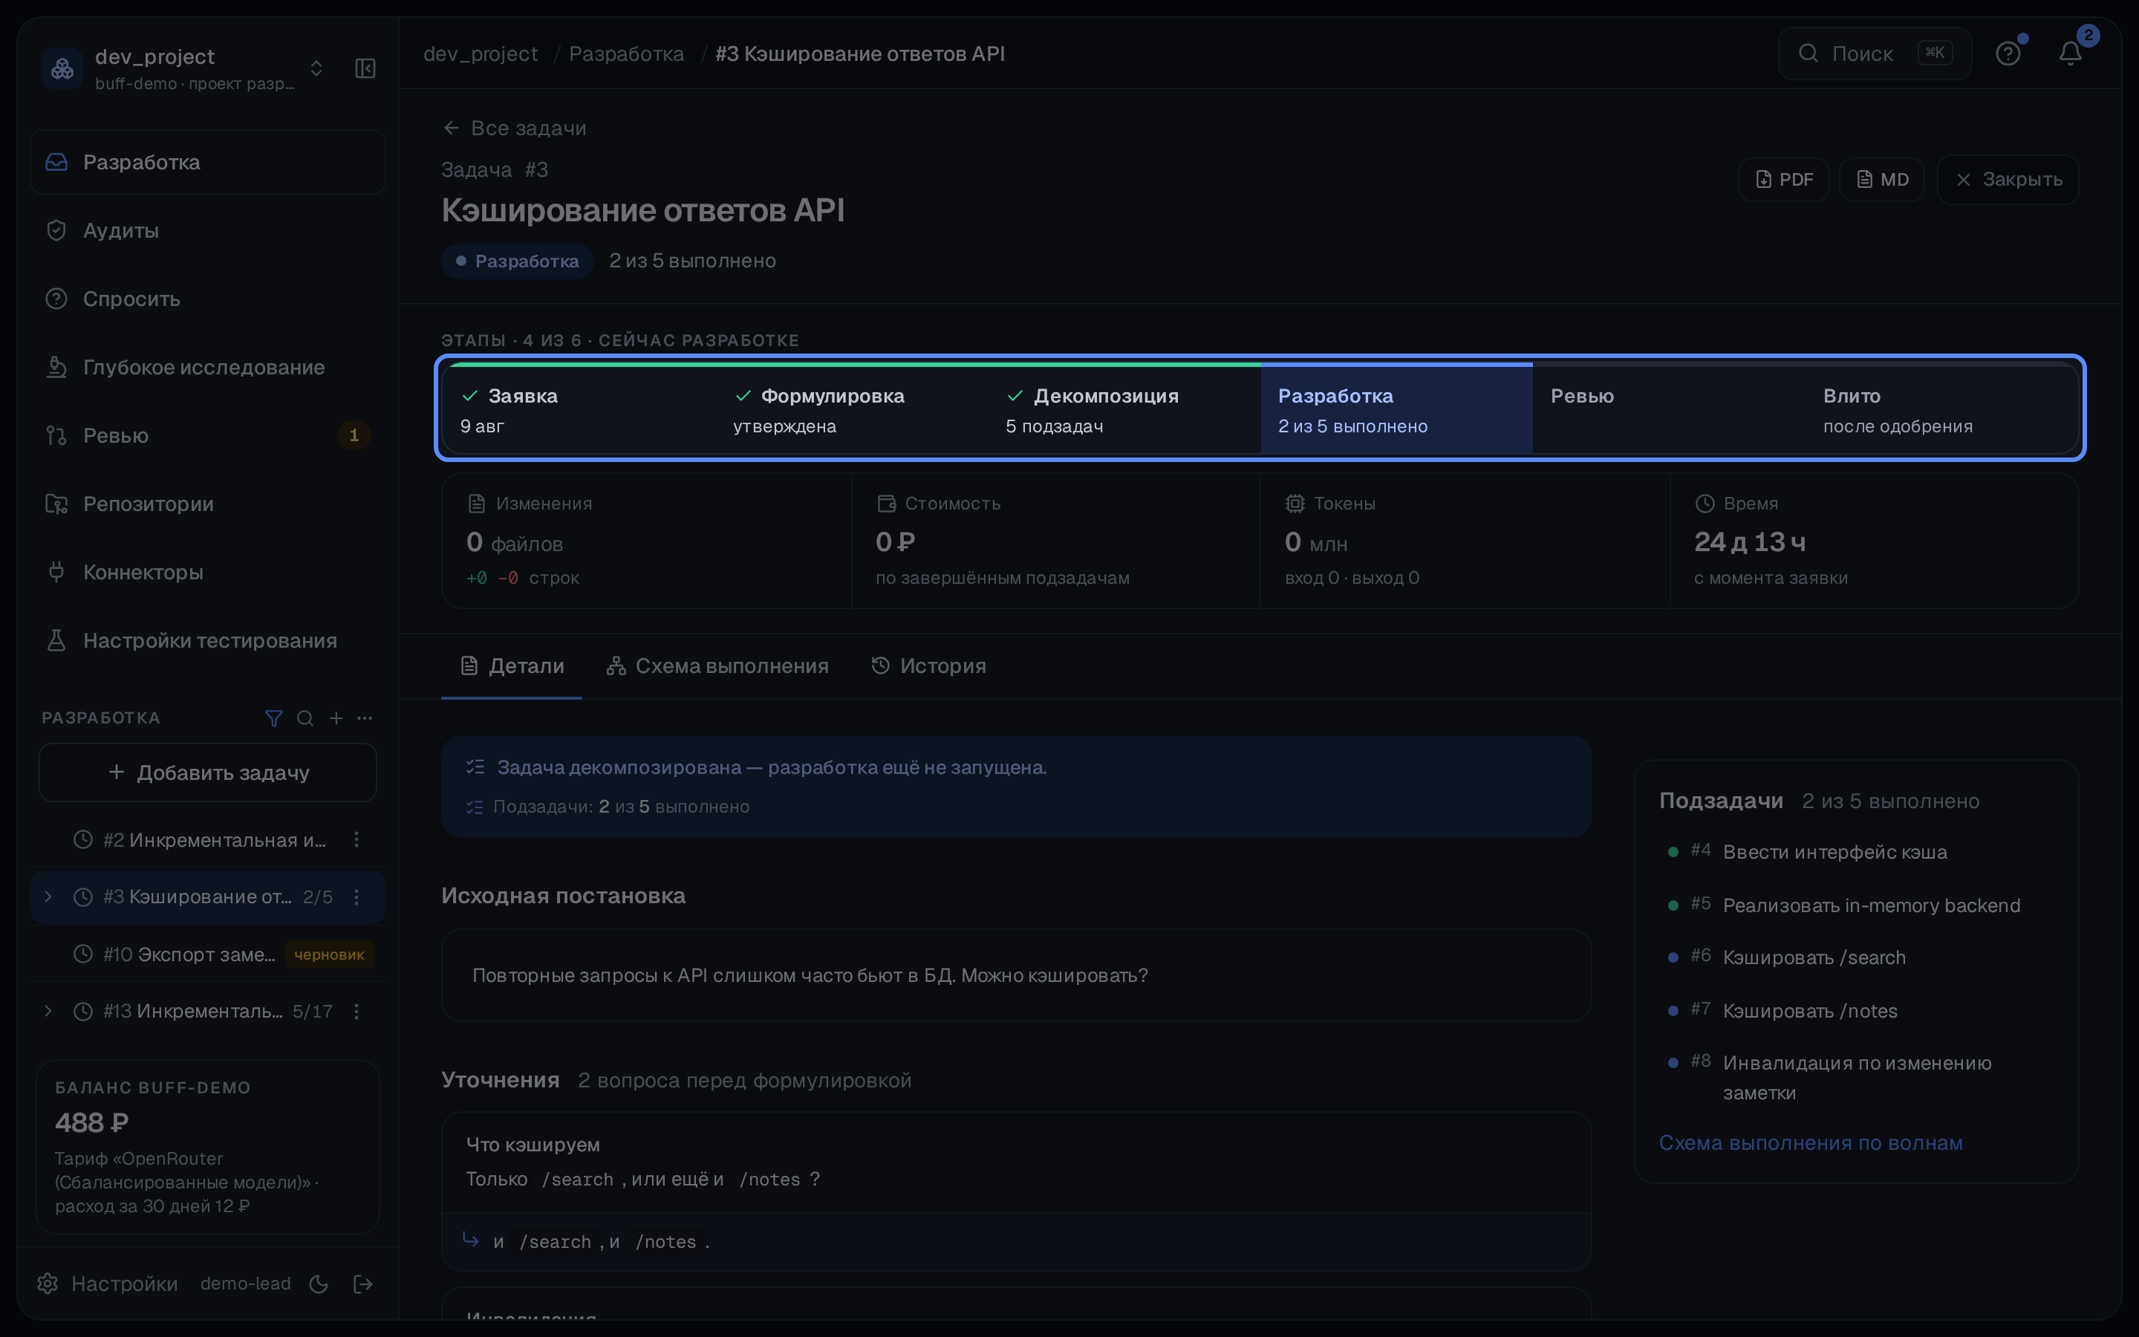Click the logout icon
This screenshot has height=1337, width=2139.
(x=363, y=1284)
